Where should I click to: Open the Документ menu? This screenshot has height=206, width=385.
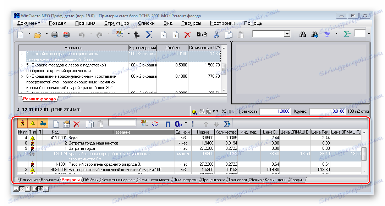[28, 23]
